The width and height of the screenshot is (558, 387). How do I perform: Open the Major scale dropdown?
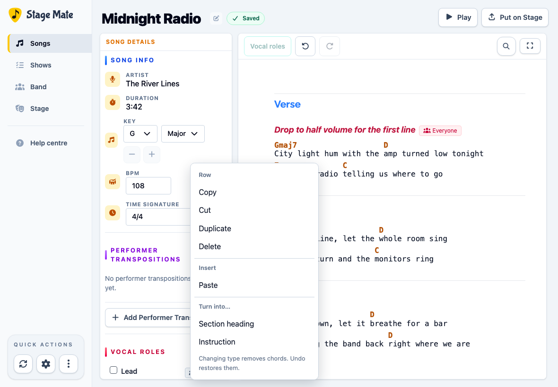click(x=183, y=134)
